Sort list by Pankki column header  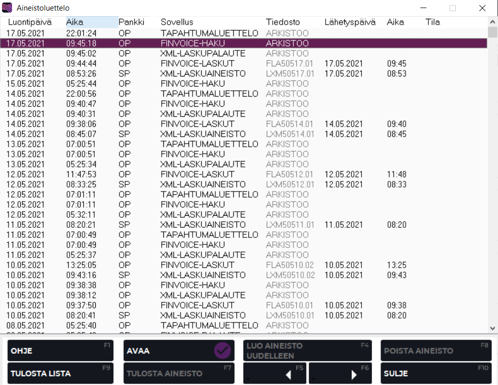(131, 22)
